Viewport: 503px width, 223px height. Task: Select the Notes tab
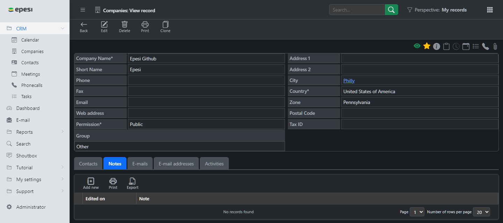(x=115, y=163)
